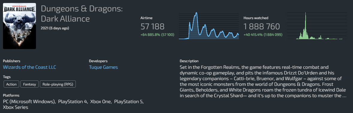Screen dimensions: 353x113
Task: Click the green Hours watched chart
Action: pyautogui.click(x=317, y=26)
